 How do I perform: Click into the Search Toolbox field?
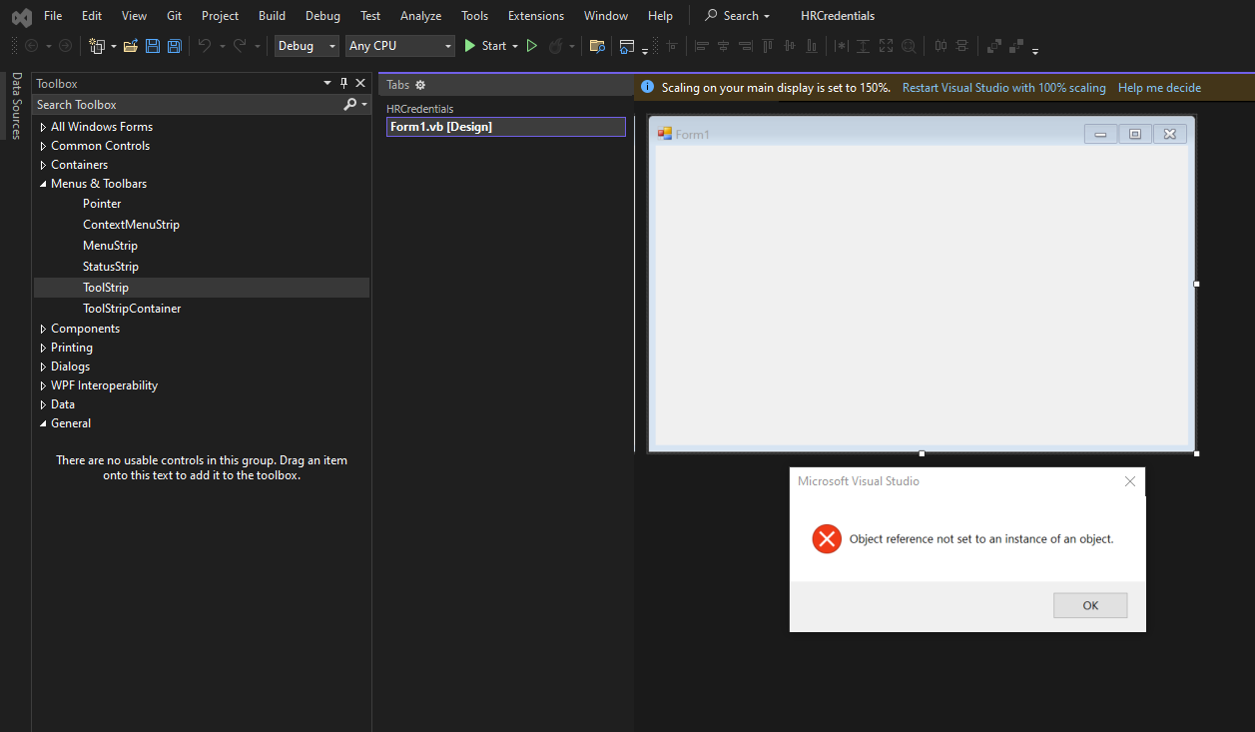[188, 104]
